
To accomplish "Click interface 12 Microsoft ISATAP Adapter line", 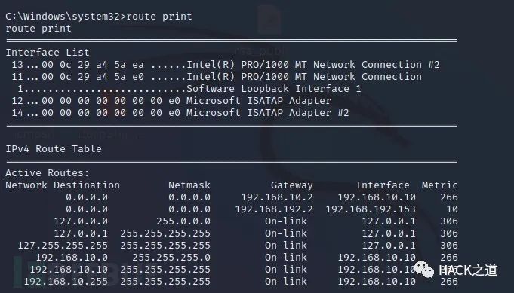I will 171,101.
